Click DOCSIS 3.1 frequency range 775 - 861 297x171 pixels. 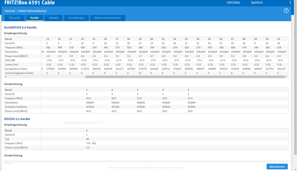click(x=91, y=143)
